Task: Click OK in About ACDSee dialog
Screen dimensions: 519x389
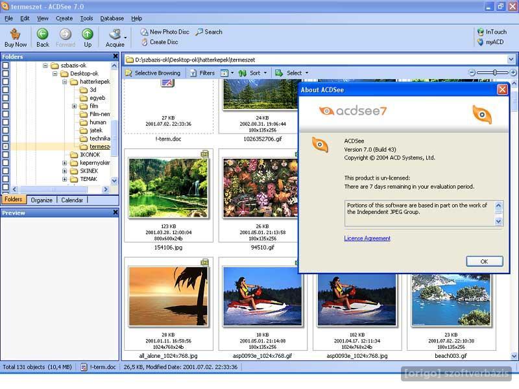Action: pos(484,261)
